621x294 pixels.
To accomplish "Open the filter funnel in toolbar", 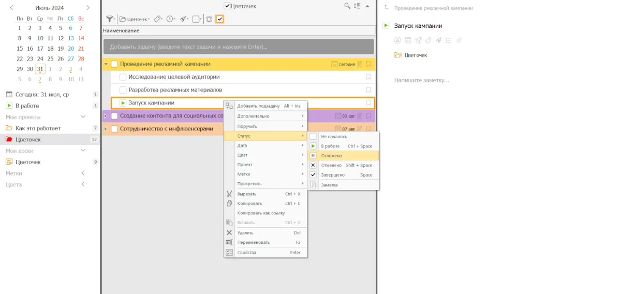I will [x=110, y=19].
